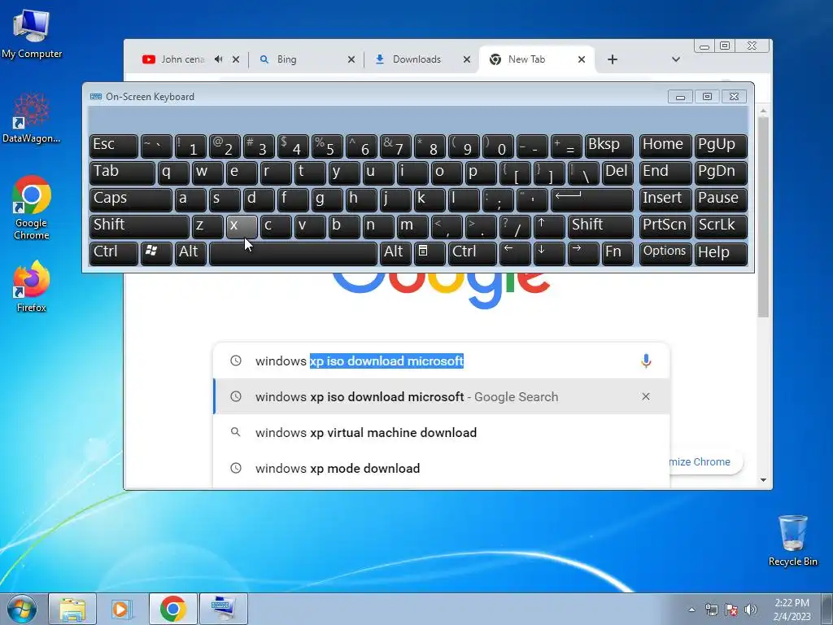
Task: Open the volume control in the tray
Action: (751, 610)
